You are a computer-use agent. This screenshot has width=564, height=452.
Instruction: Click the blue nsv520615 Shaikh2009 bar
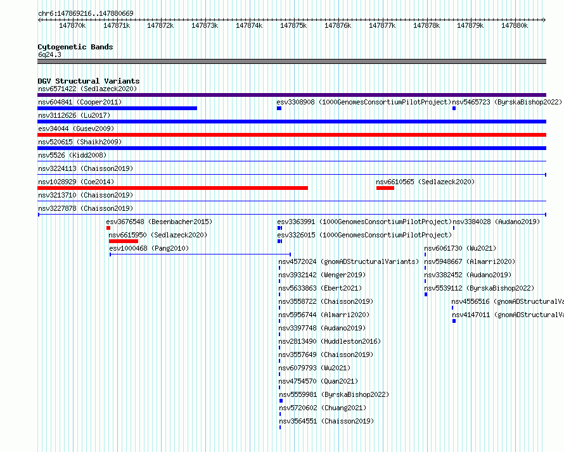coord(292,148)
